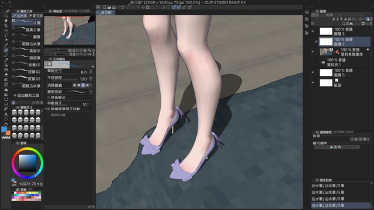
Task: Click the Open file folder icon
Action: (x=109, y=8)
